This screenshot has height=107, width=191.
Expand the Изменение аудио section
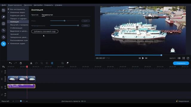(8, 43)
